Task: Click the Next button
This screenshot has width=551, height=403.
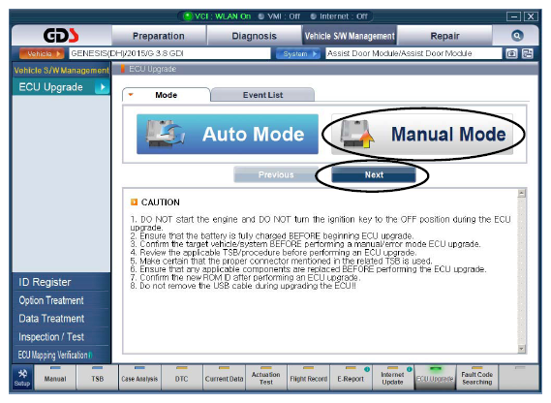Action: 374,174
